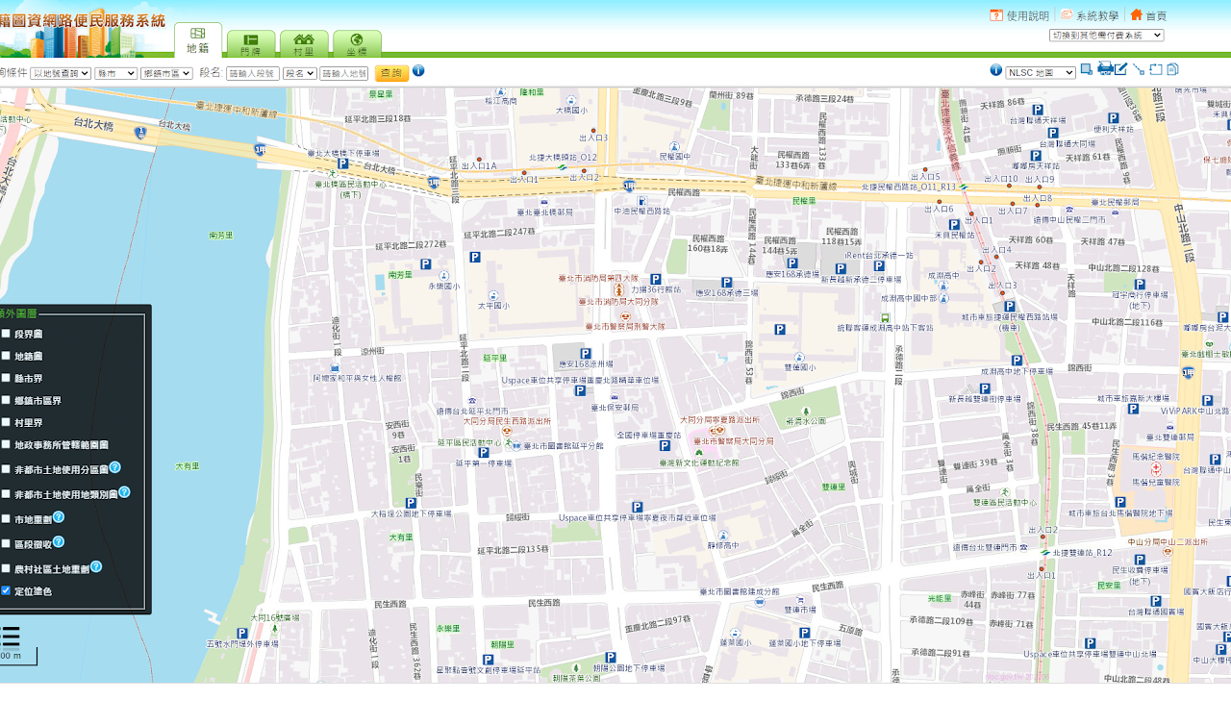The height and width of the screenshot is (725, 1231).
Task: Click the info icon next to 查詢
Action: (418, 70)
